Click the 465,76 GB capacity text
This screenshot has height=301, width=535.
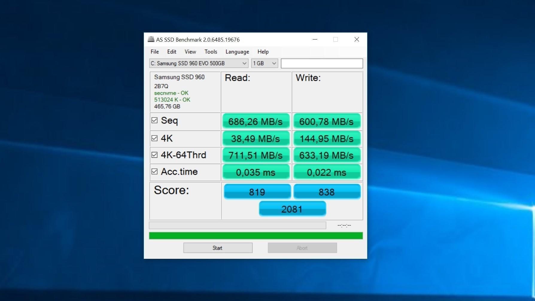click(x=167, y=107)
